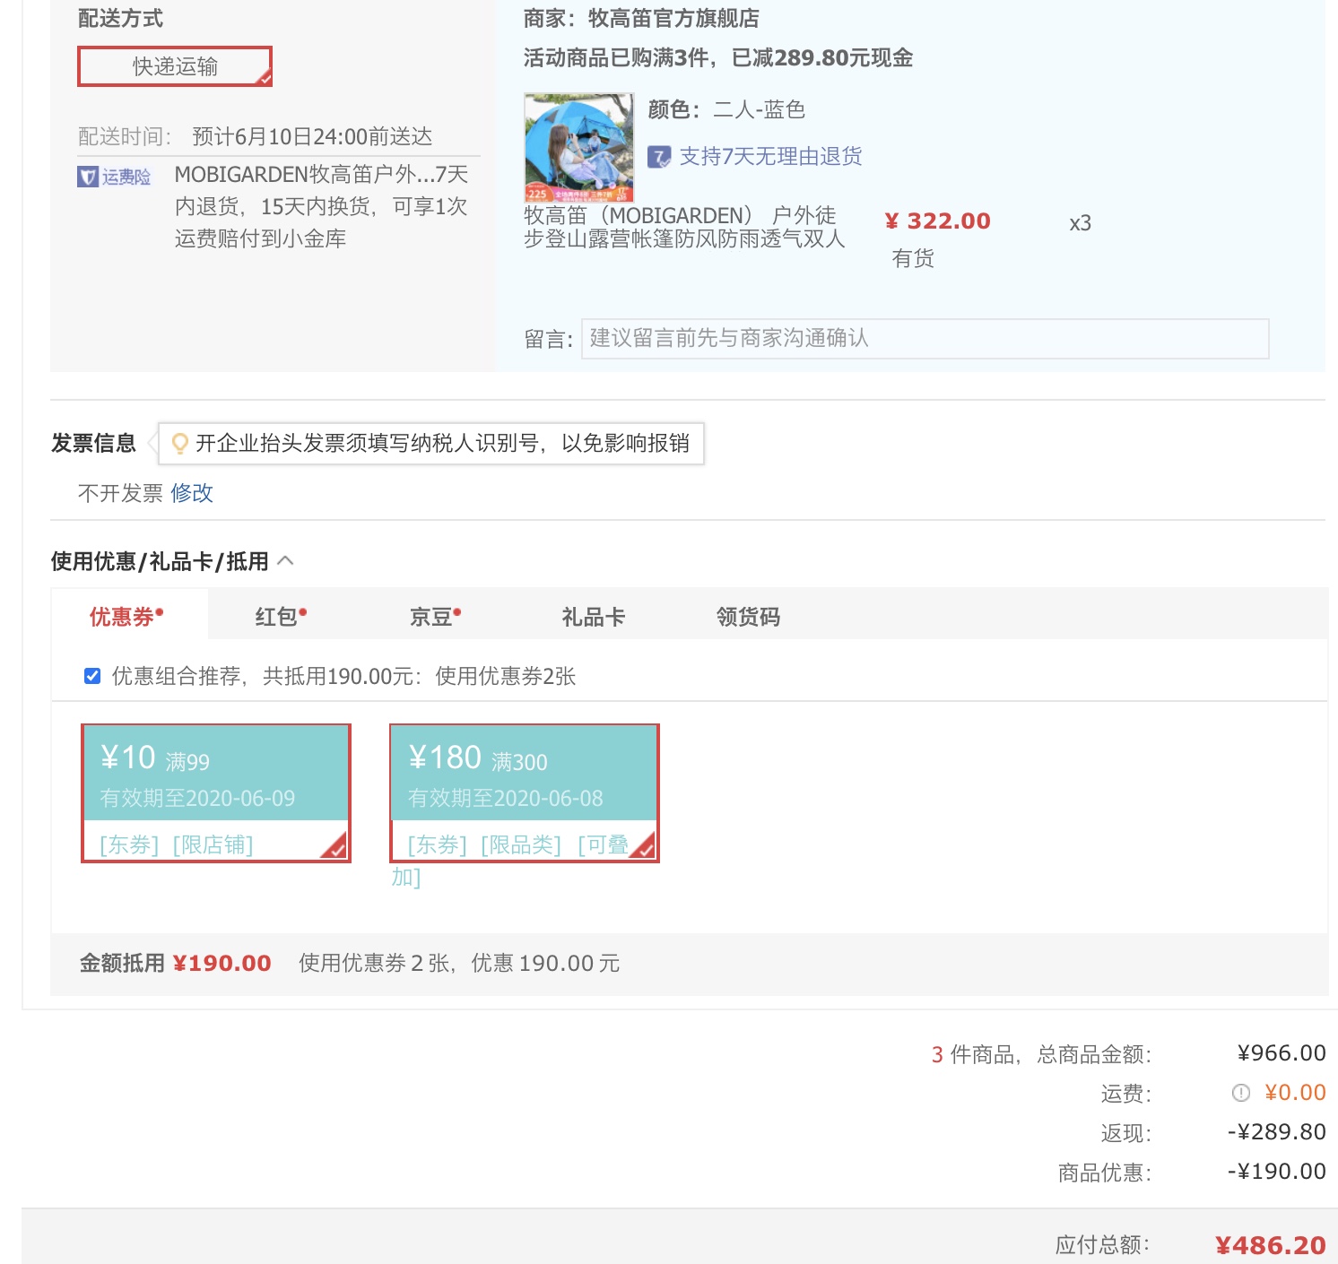Switch to the 京豆 tab
This screenshot has height=1264, width=1338.
click(435, 617)
